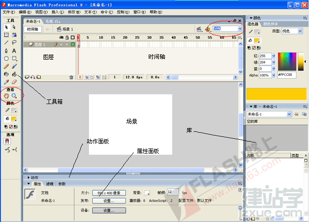Click the Center Frame timeline icon

80,77
